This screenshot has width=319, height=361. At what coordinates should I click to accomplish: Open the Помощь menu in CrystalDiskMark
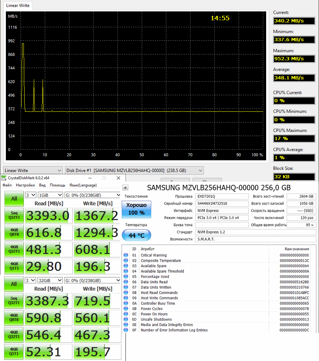pyautogui.click(x=58, y=185)
